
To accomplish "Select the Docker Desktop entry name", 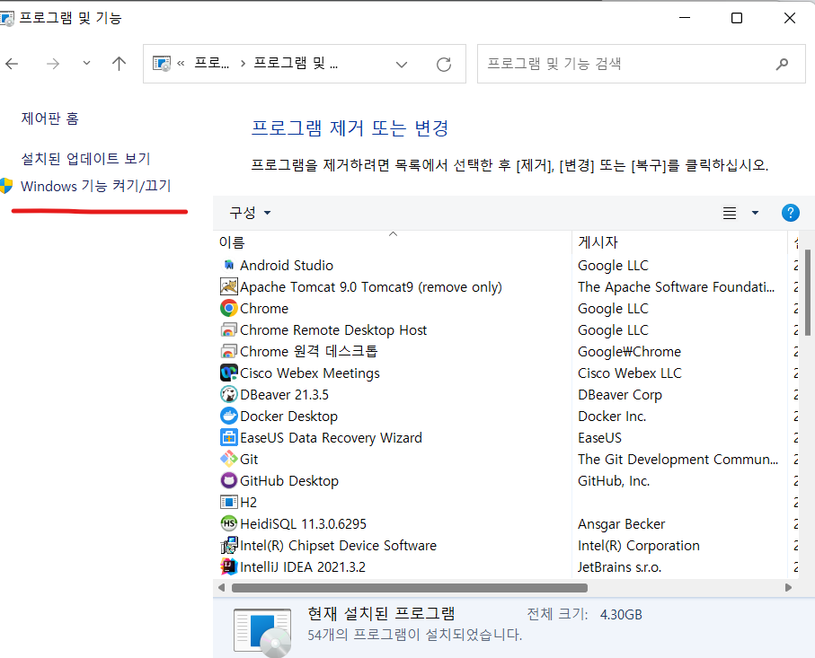I will [289, 417].
